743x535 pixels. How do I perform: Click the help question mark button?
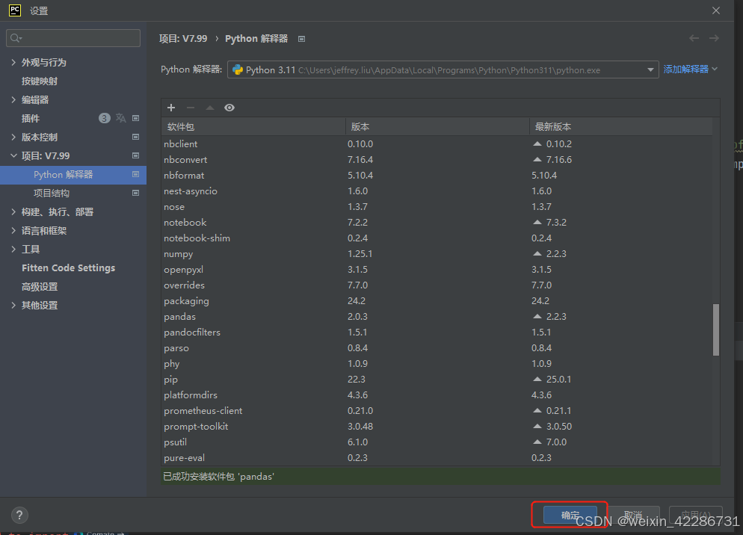pos(19,515)
